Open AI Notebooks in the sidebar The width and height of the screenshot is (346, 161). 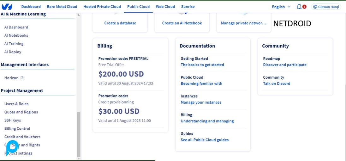coord(16,35)
